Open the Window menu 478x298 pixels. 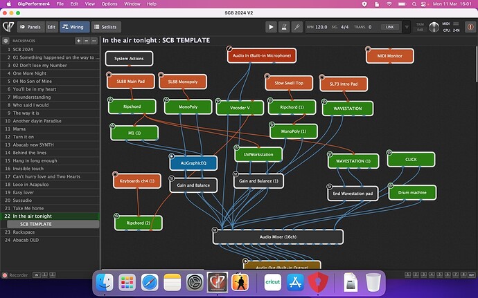pos(132,4)
